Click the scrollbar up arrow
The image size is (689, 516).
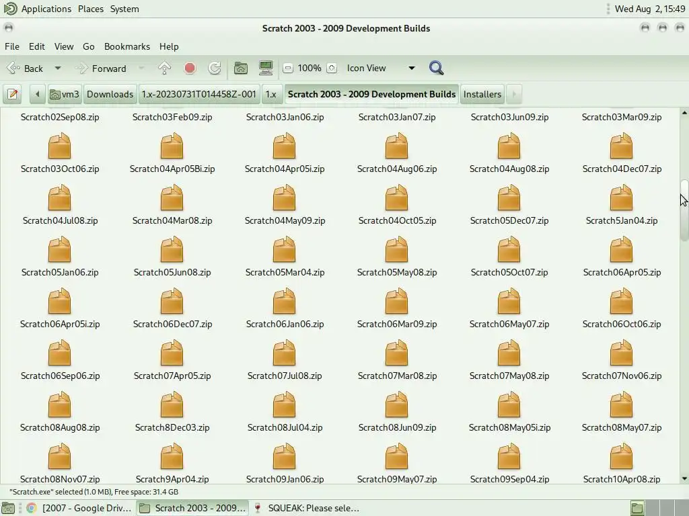[684, 113]
